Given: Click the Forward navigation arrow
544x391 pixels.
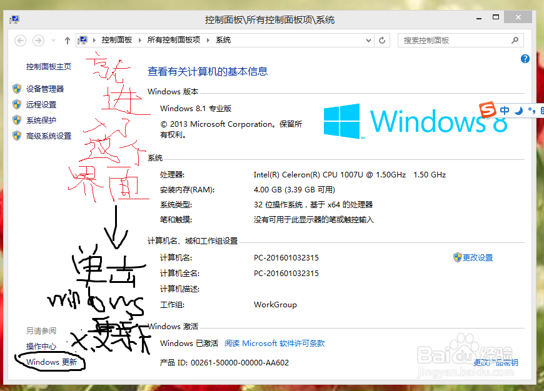Looking at the screenshot, I should (x=38, y=41).
